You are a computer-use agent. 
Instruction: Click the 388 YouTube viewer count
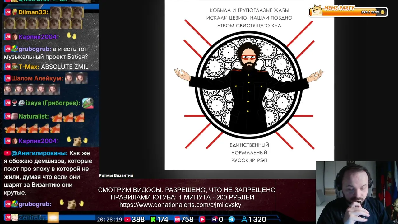pyautogui.click(x=138, y=219)
